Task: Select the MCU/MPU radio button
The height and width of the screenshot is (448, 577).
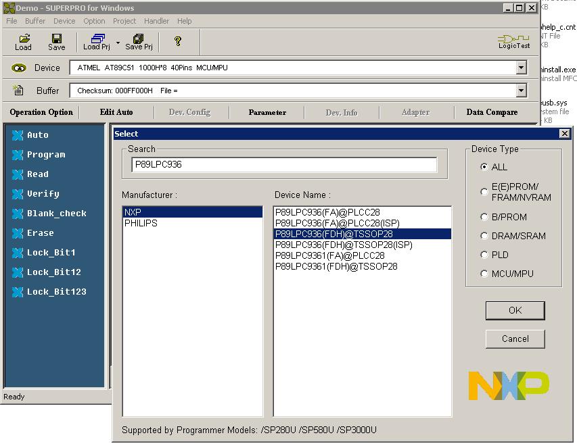Action: (x=484, y=274)
